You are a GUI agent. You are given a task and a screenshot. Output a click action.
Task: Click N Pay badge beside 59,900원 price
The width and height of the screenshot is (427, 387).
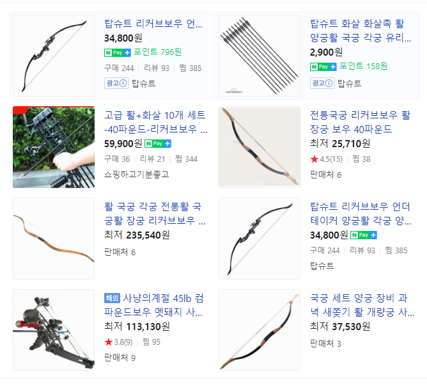[158, 144]
